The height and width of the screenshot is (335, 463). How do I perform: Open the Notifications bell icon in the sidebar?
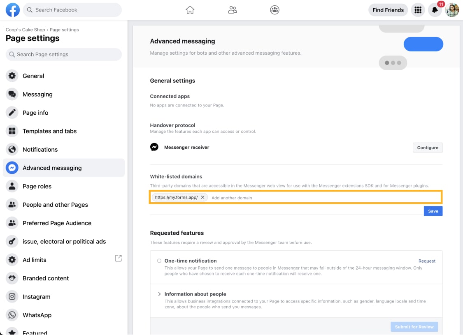(12, 149)
